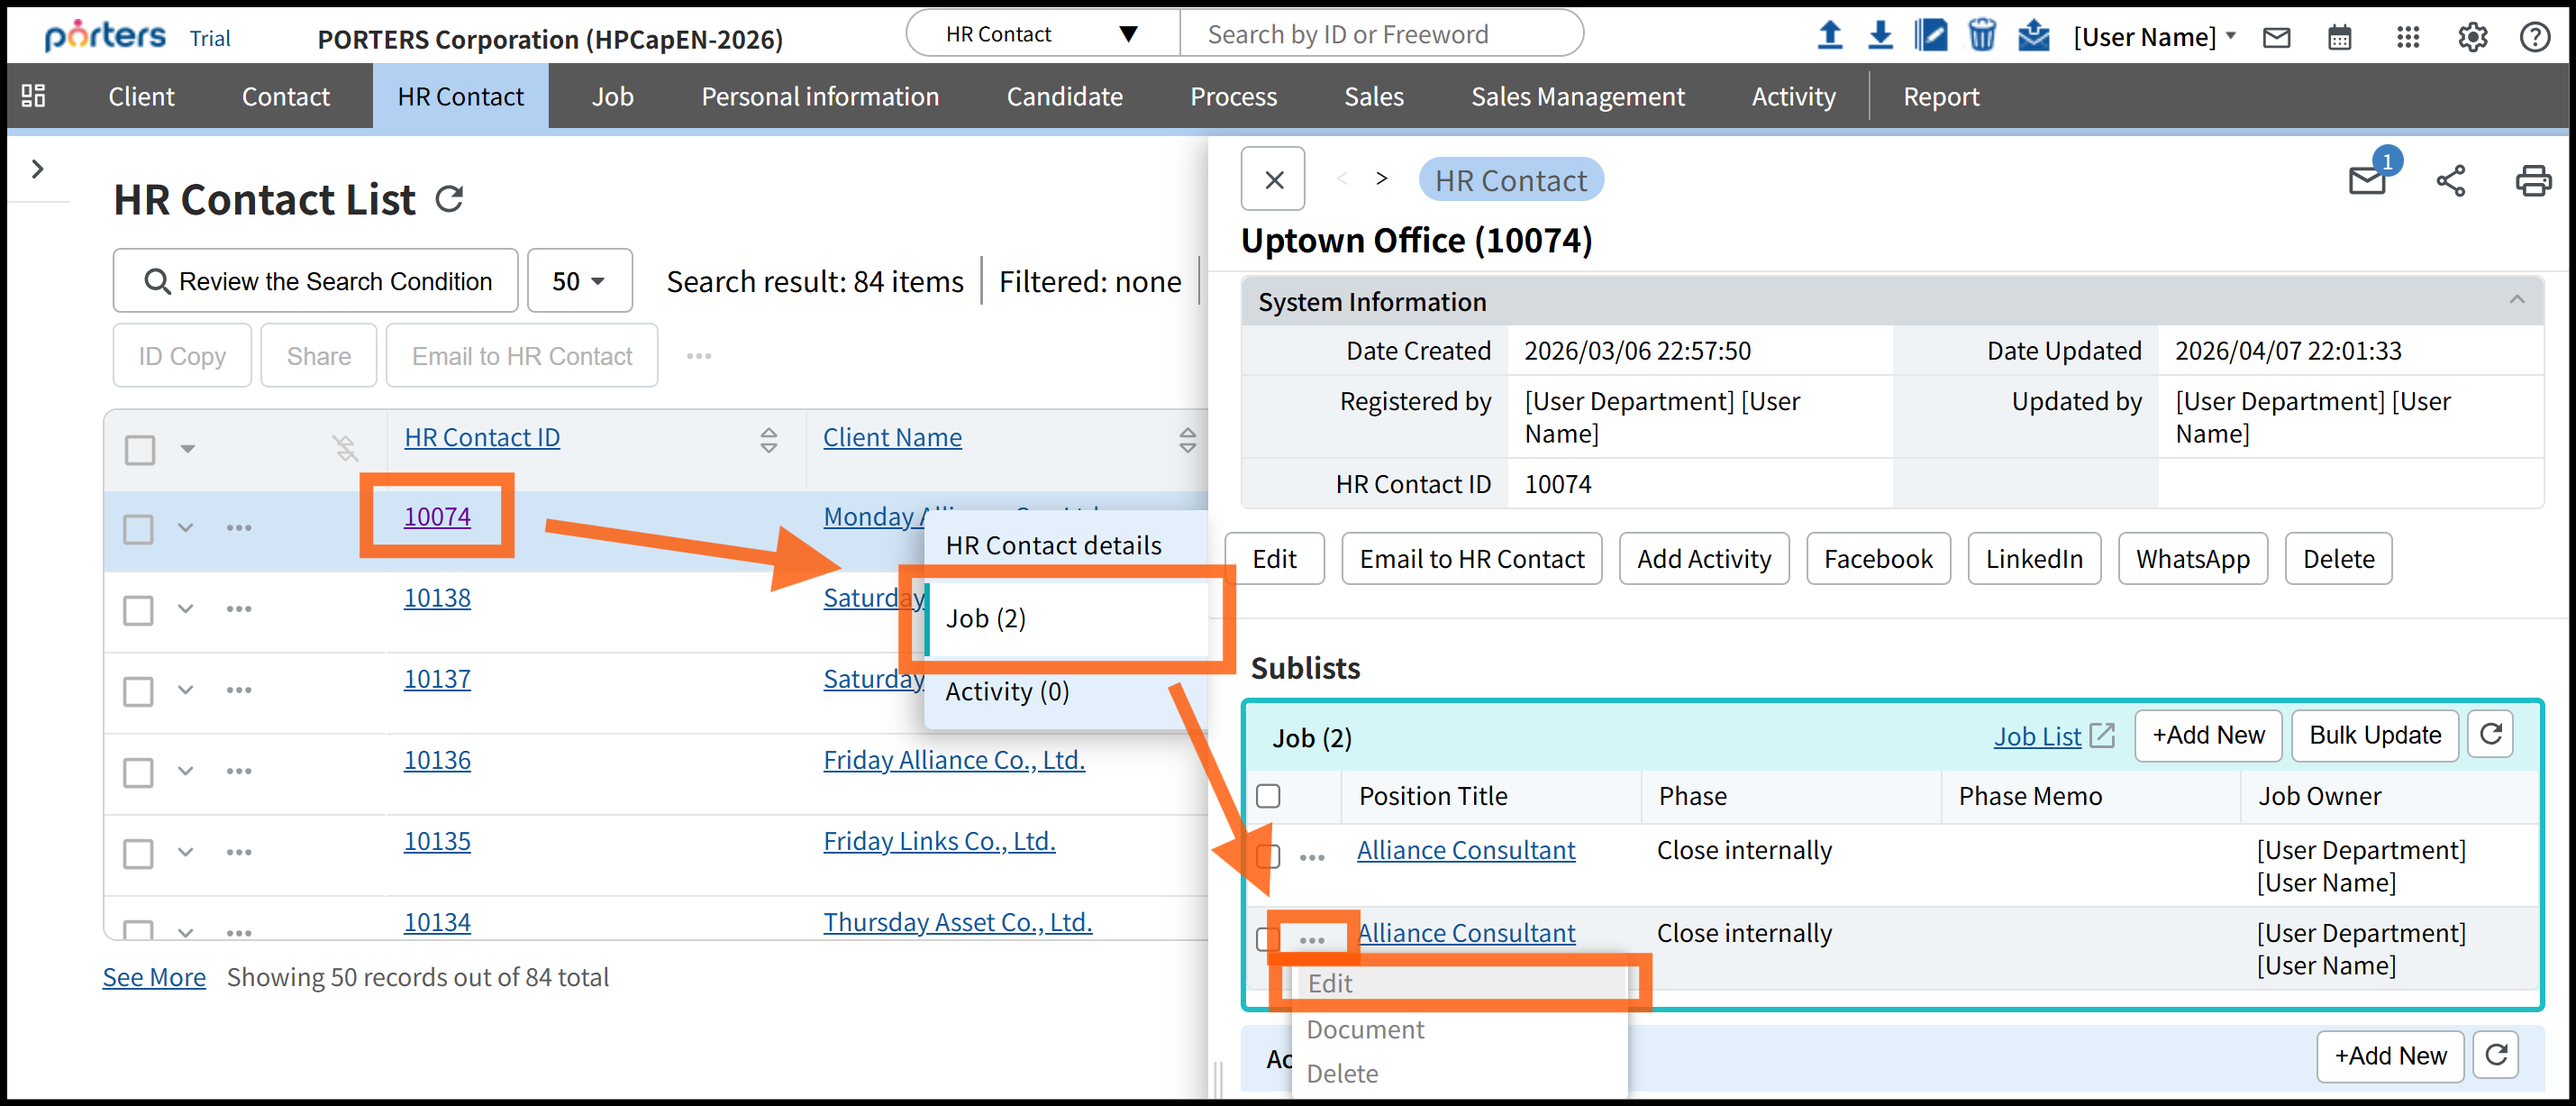
Task: Open the HR Contact search category dropdown
Action: [1042, 34]
